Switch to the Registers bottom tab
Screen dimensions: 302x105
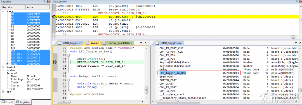23,102
